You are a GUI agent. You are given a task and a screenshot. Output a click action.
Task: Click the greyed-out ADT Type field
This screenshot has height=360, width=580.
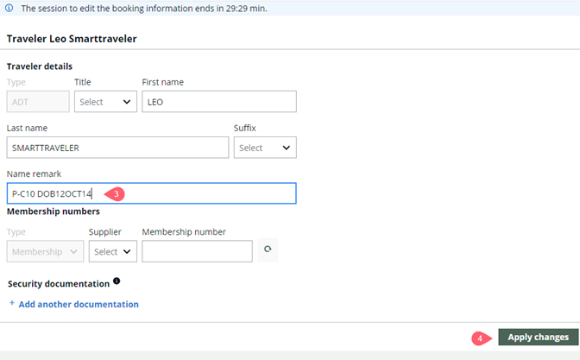click(37, 102)
